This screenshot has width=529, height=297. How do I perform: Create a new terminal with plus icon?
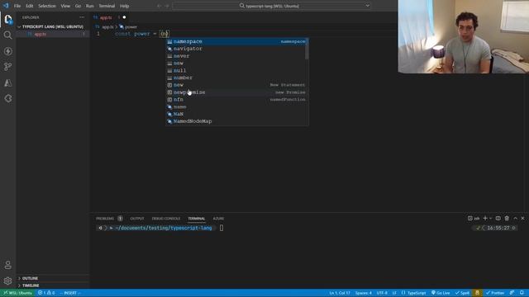pyautogui.click(x=485, y=219)
